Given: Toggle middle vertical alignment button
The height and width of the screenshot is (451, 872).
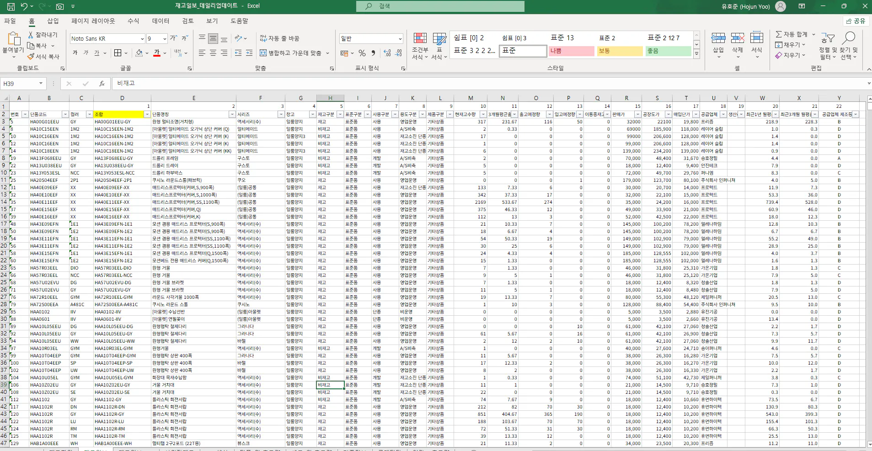Looking at the screenshot, I should tap(213, 39).
